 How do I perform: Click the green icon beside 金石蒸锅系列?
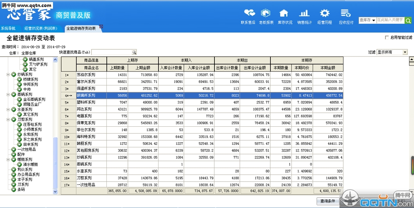tap(19, 99)
